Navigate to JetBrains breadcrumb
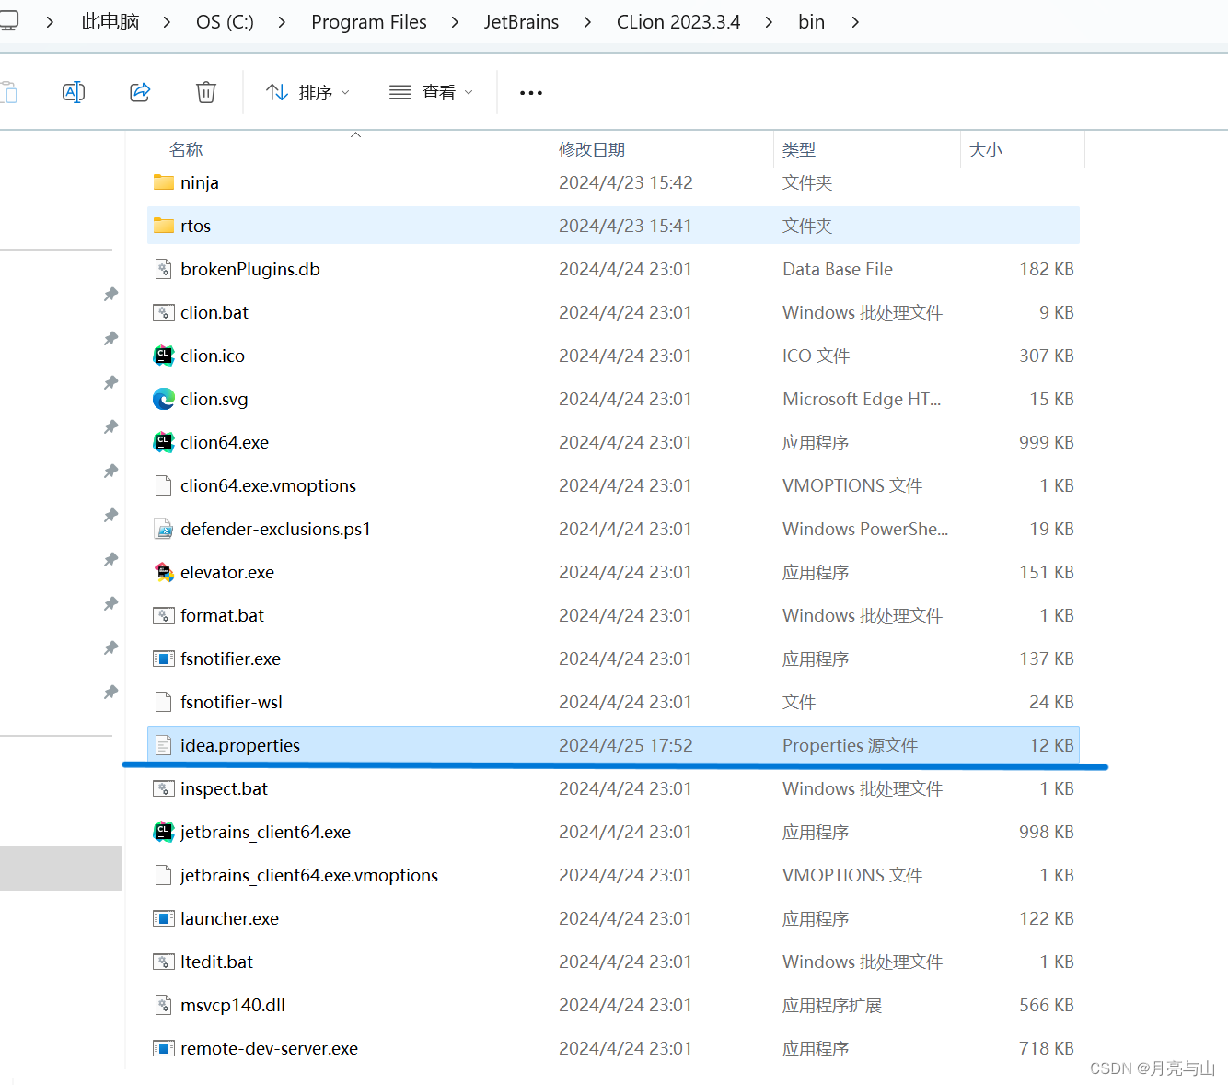Screen dimensions: 1228x1085 coord(522,22)
